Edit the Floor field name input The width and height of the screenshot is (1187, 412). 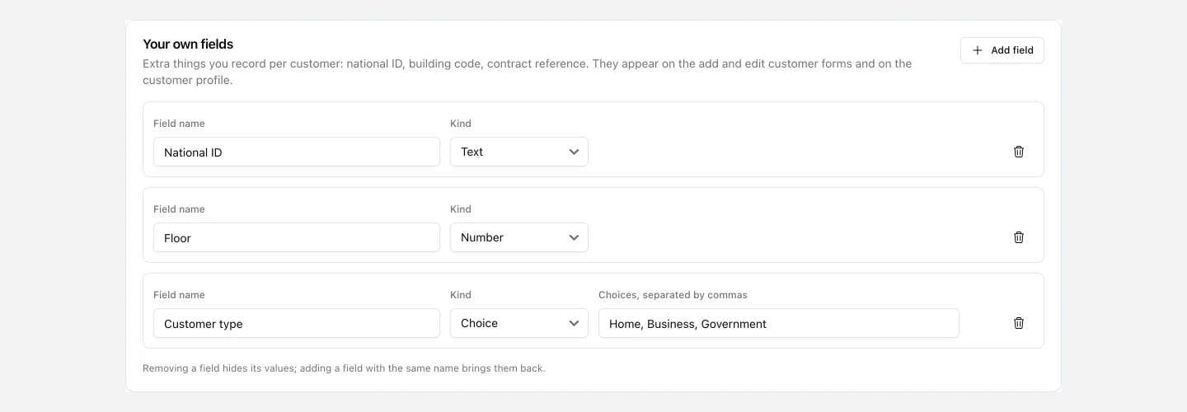[x=297, y=237]
